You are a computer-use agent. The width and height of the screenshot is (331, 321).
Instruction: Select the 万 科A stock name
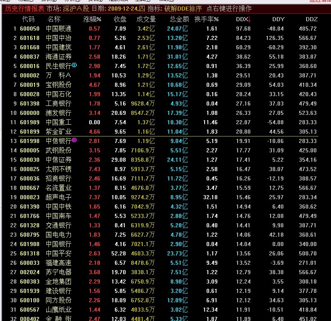tap(58, 75)
